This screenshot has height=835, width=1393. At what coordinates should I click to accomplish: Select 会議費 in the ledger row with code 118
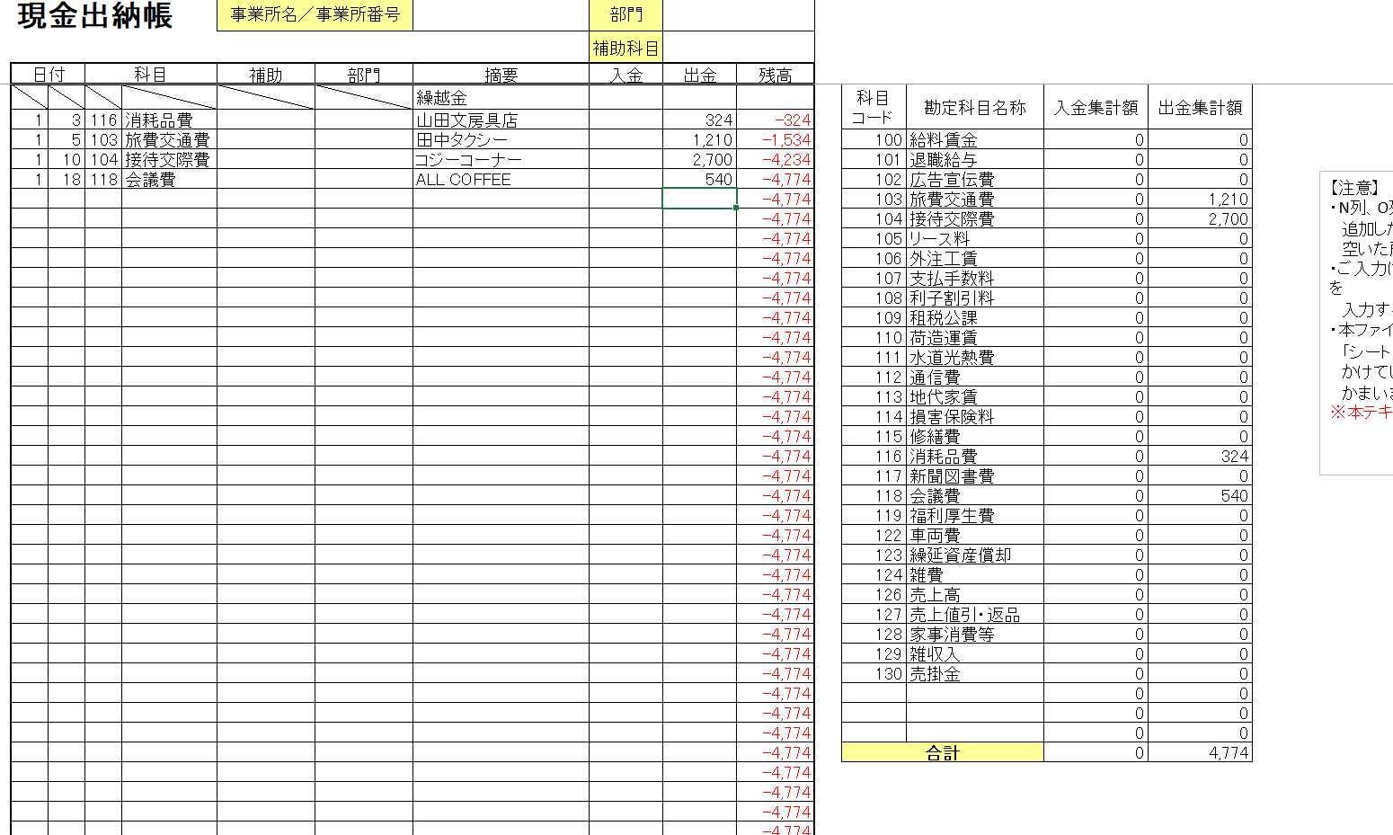click(169, 179)
